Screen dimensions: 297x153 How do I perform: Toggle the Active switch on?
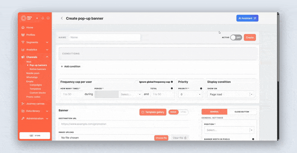[236, 37]
